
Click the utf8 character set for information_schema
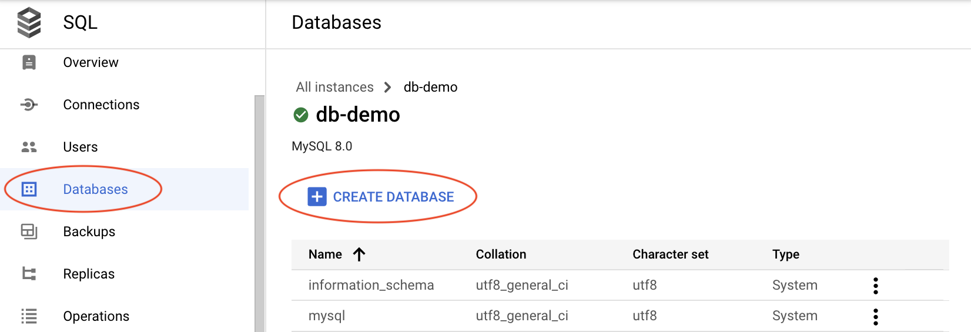645,285
